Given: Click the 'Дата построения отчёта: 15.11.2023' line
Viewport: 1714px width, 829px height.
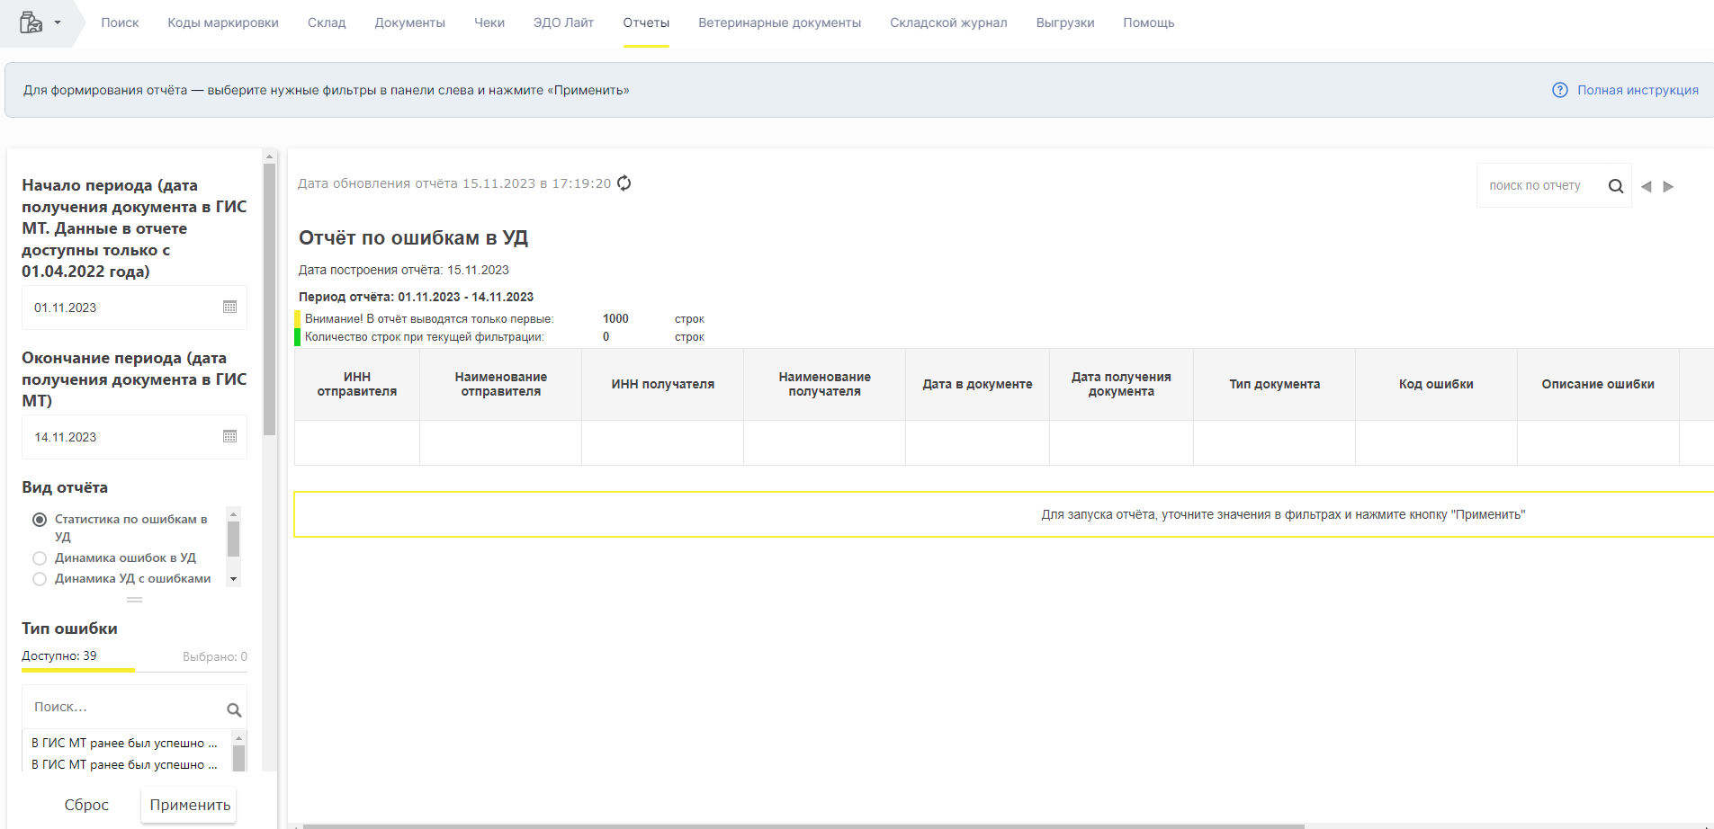Looking at the screenshot, I should (x=404, y=270).
